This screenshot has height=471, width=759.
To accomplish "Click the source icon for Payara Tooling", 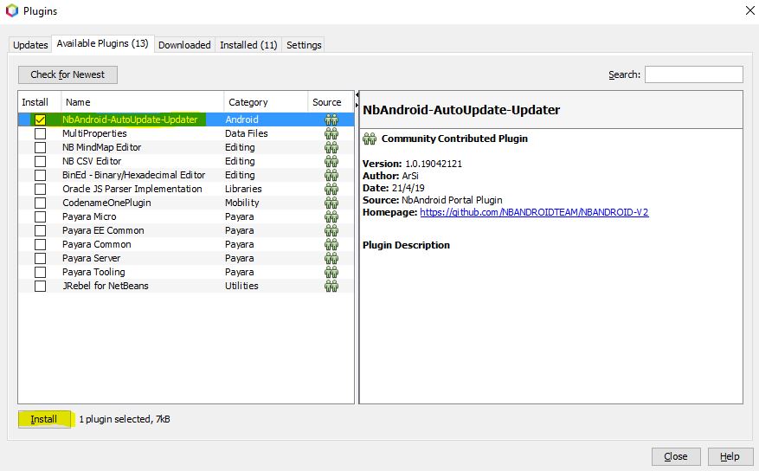I will tap(331, 272).
